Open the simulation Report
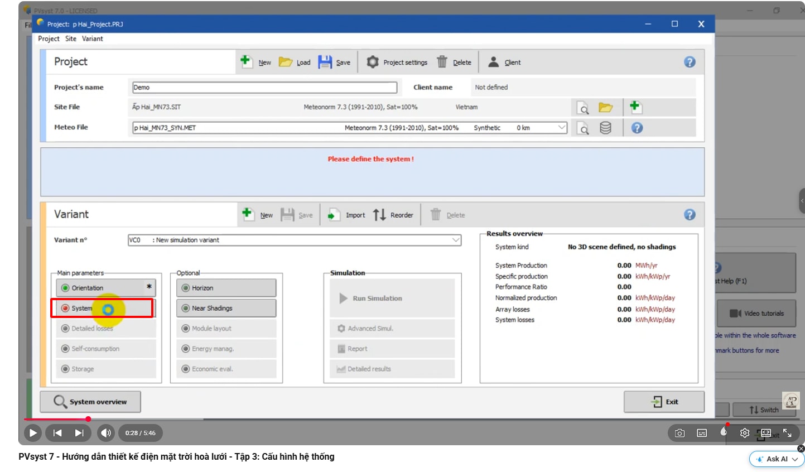805x472 pixels. coord(392,349)
